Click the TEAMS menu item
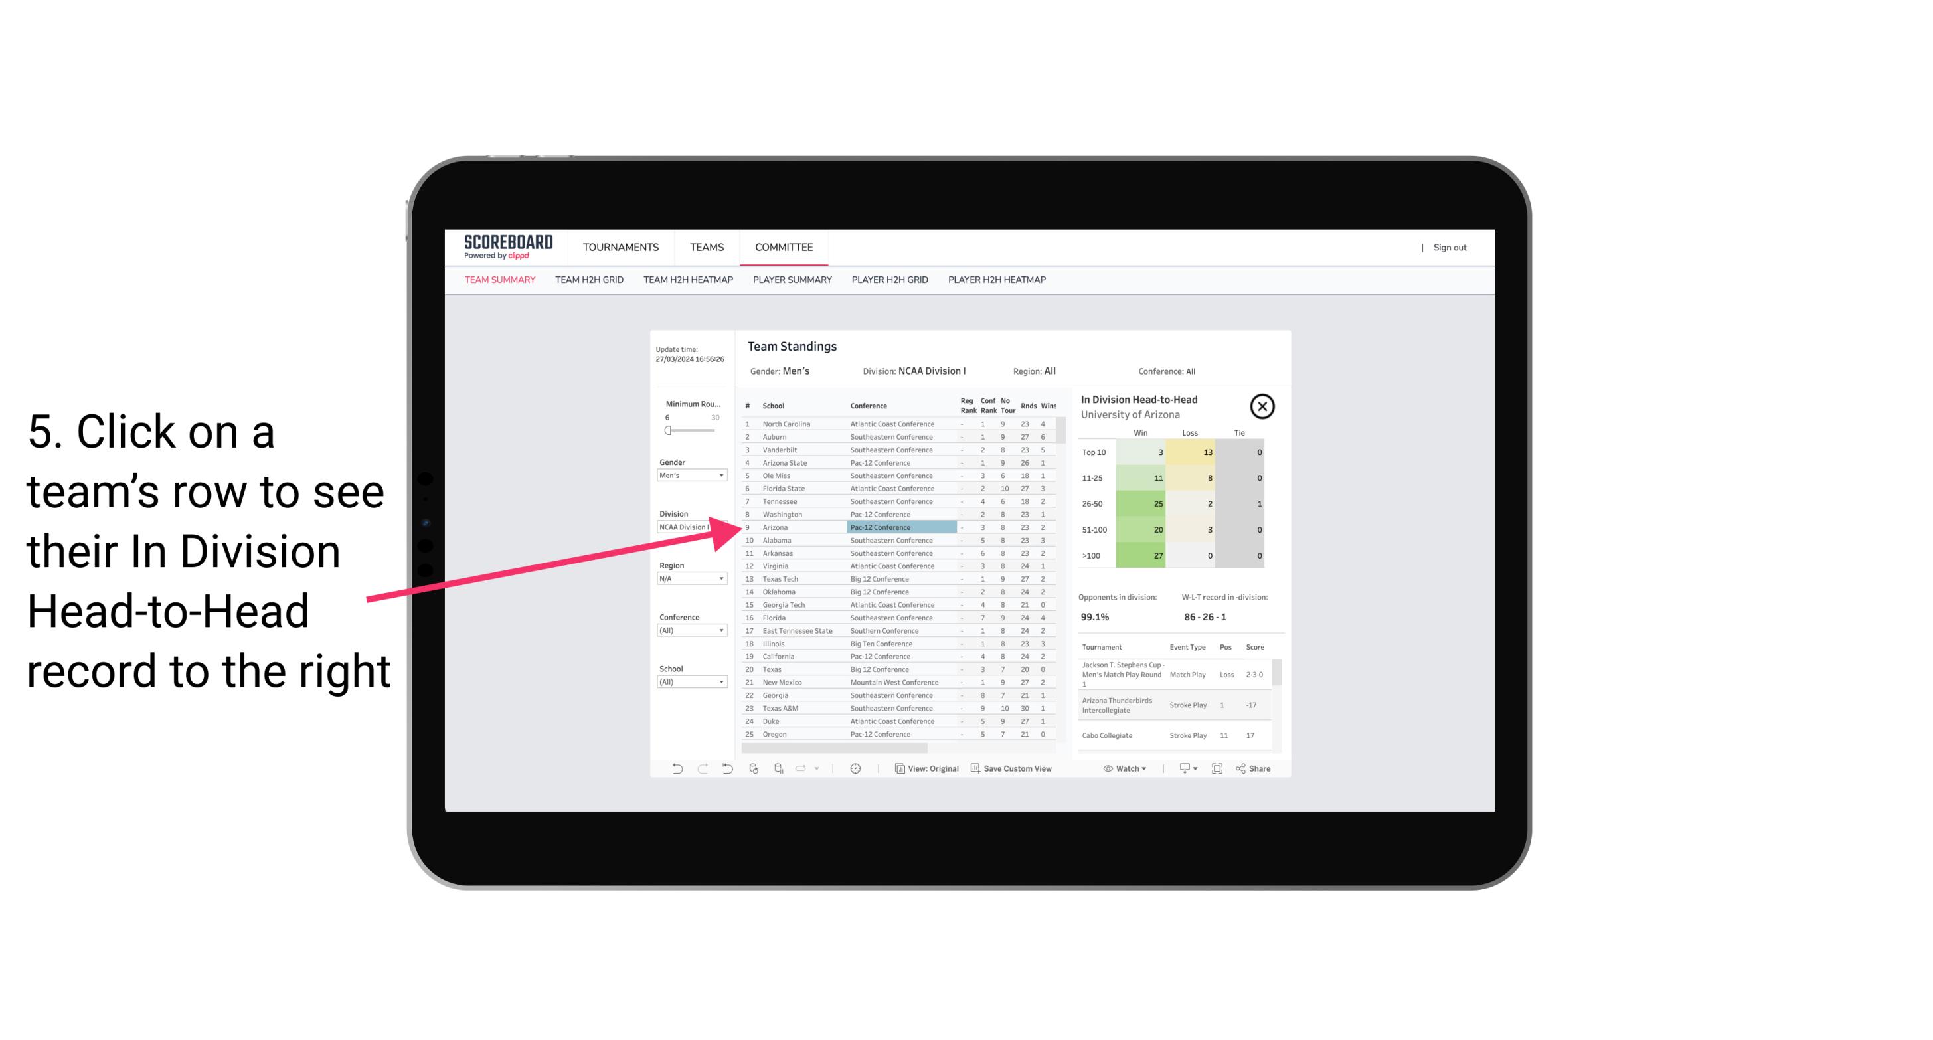Image resolution: width=1933 pixels, height=1040 pixels. tap(707, 246)
